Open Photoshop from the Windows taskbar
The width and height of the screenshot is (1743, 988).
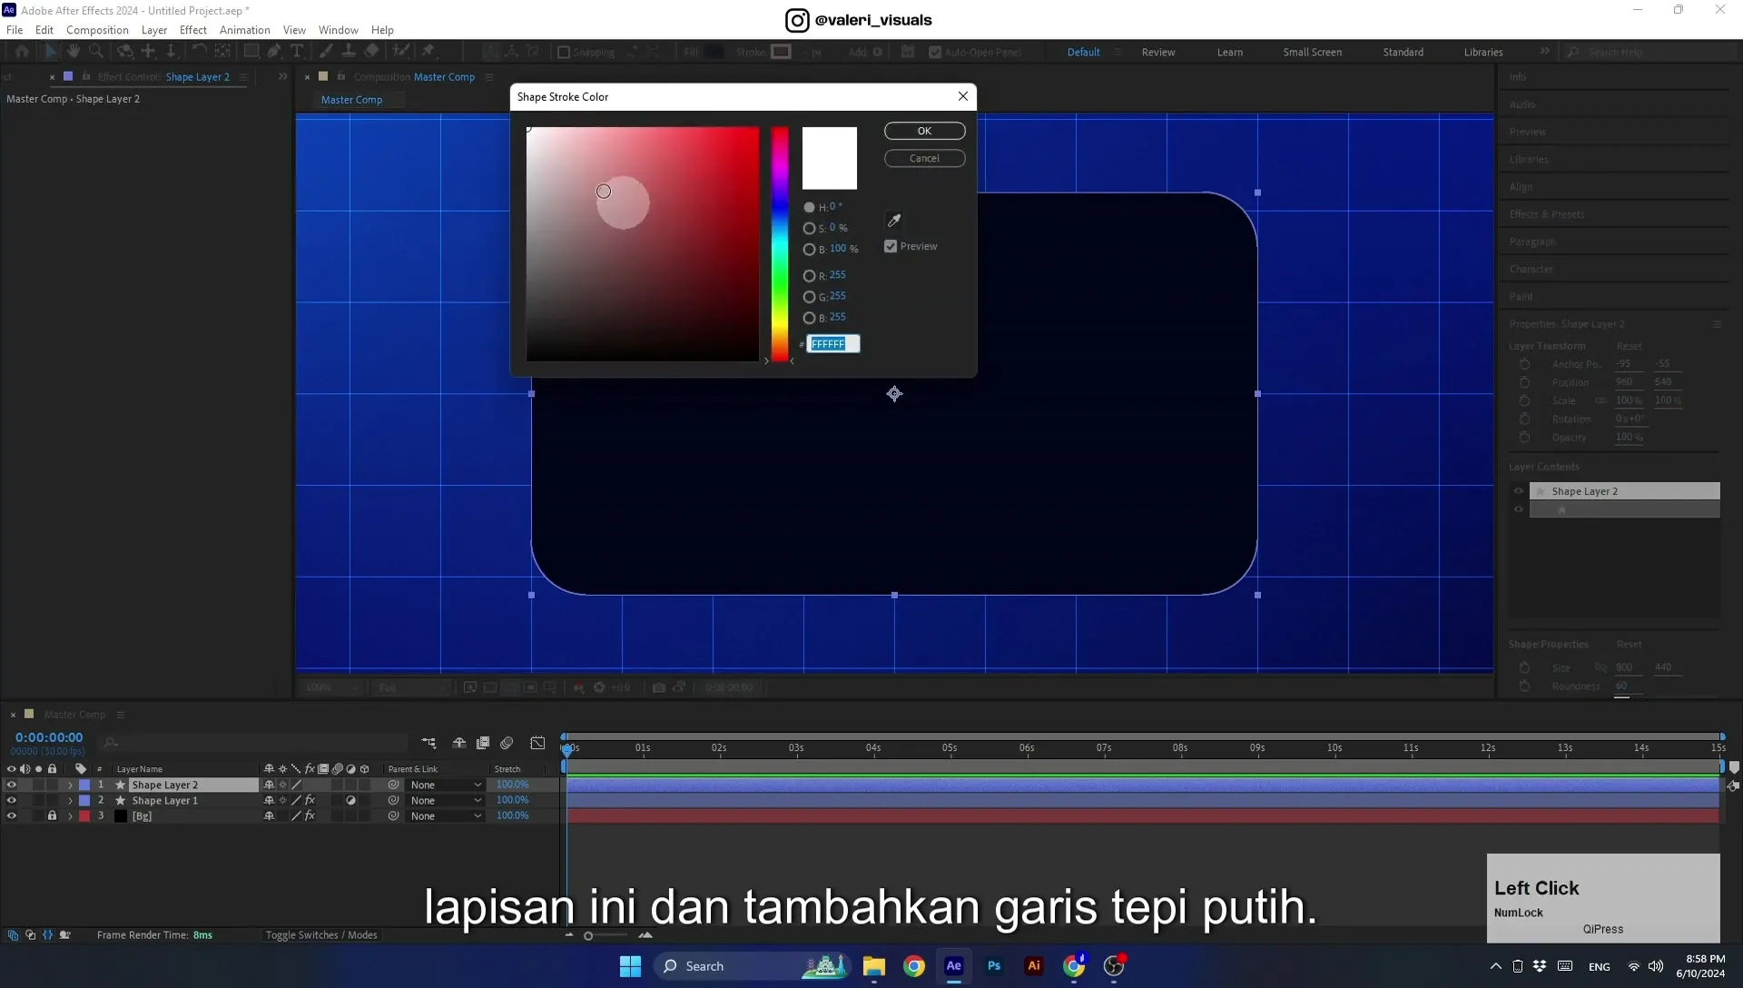994,966
